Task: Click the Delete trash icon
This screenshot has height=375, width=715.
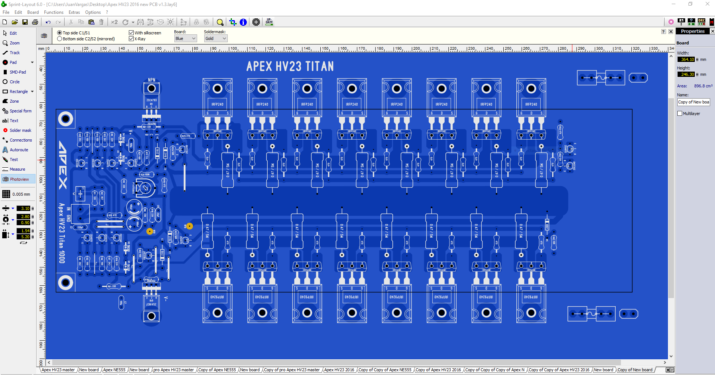Action: [x=101, y=22]
